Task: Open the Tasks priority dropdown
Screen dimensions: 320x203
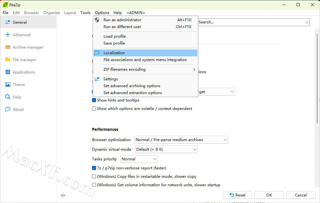Action: click(139, 159)
